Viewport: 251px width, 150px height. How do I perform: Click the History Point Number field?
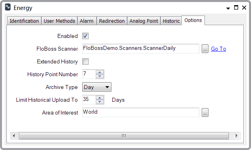[x=89, y=74]
